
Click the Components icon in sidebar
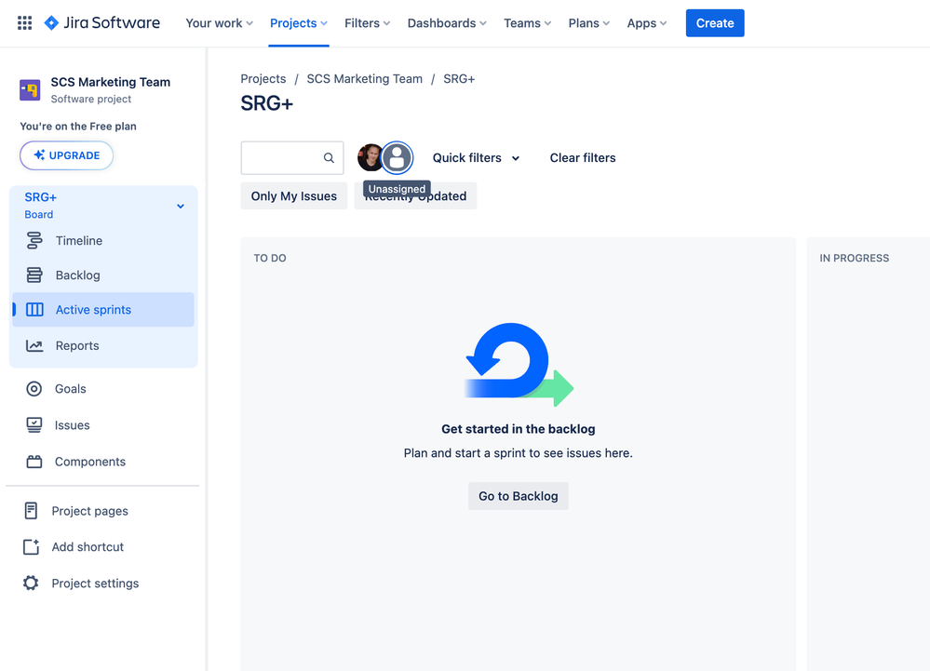[34, 462]
